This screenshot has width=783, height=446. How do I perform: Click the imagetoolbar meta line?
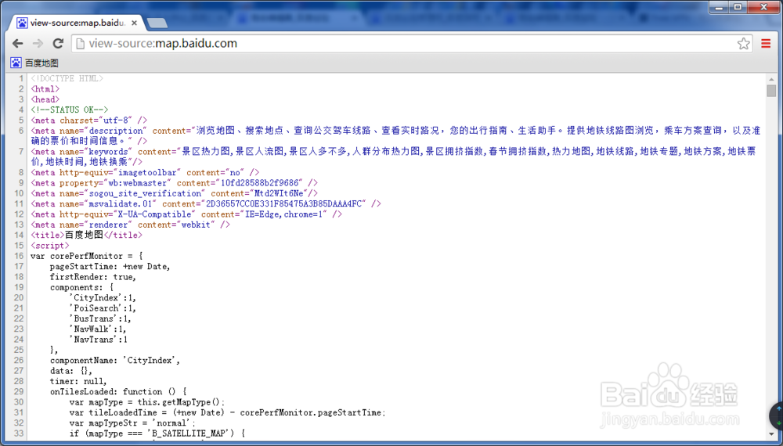click(x=145, y=173)
